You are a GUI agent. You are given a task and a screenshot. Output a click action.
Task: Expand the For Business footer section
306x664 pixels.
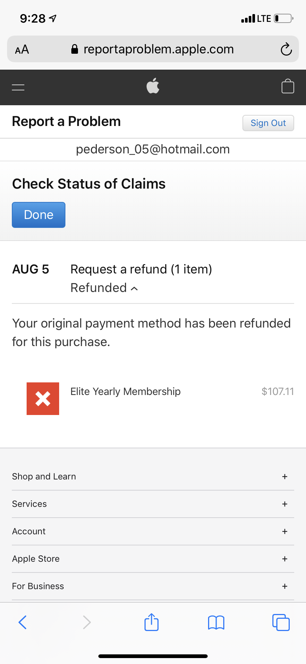pyautogui.click(x=285, y=586)
